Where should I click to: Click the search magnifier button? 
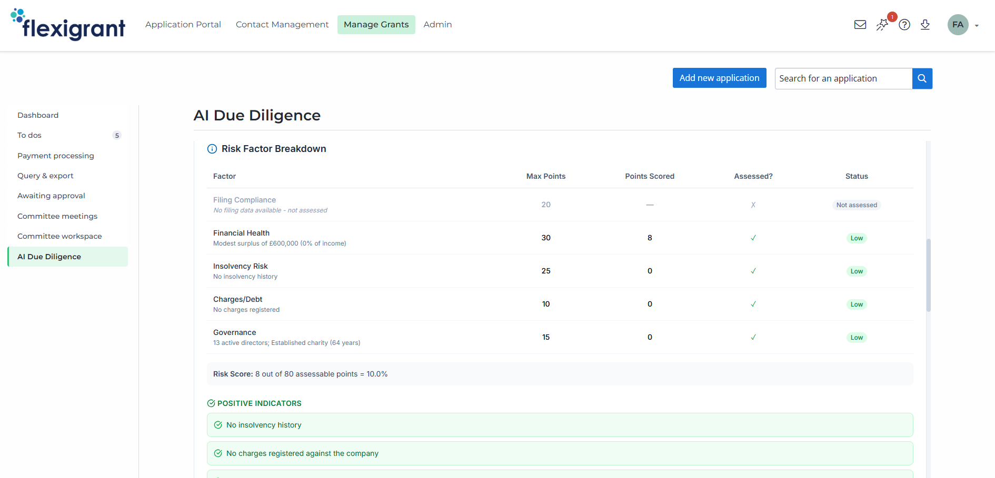922,78
